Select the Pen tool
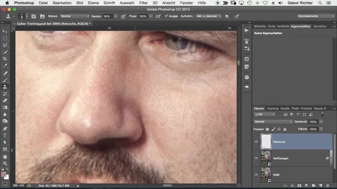Viewport: 337px width, 189px height. click(x=5, y=129)
